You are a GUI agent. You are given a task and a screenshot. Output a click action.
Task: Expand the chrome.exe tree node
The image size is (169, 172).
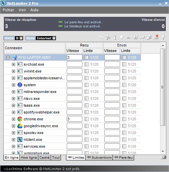(13, 119)
